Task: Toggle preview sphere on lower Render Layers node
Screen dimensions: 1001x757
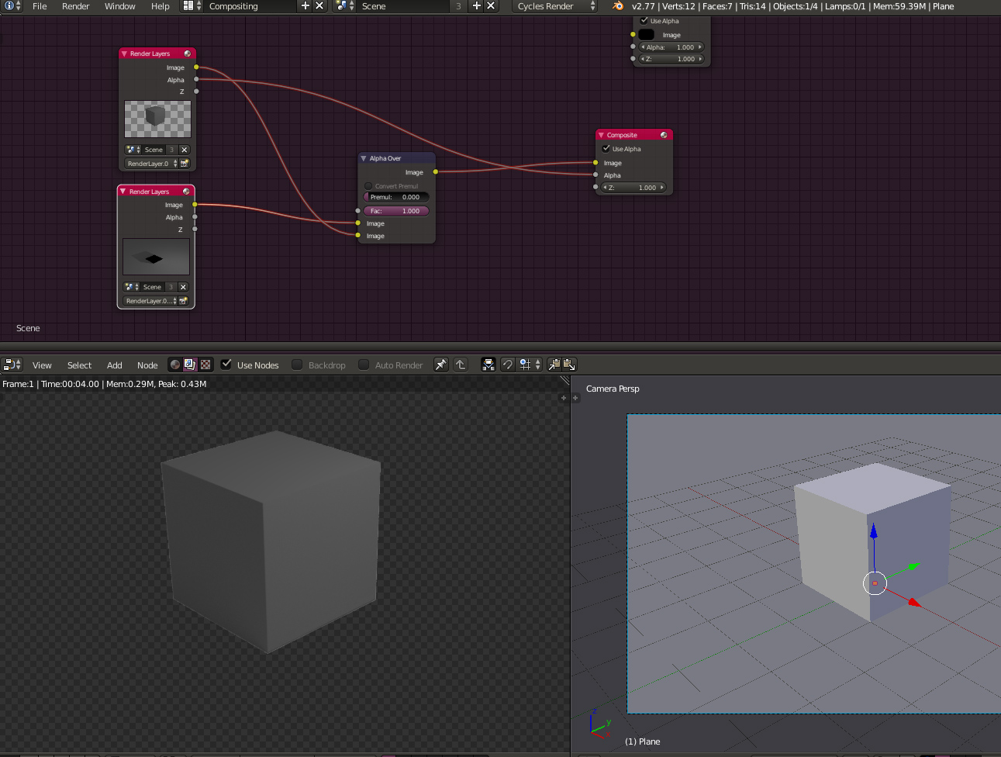Action: click(186, 192)
